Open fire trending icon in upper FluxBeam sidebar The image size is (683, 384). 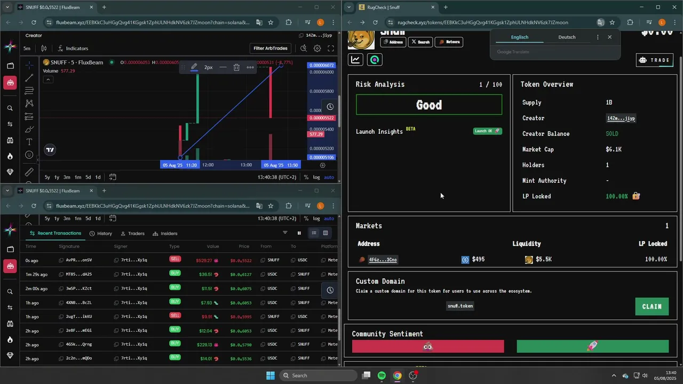coord(10,156)
